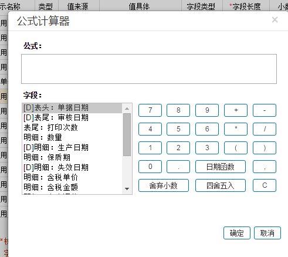Select field 表尾:打印次数
This screenshot has width=288, height=257.
tap(72, 128)
